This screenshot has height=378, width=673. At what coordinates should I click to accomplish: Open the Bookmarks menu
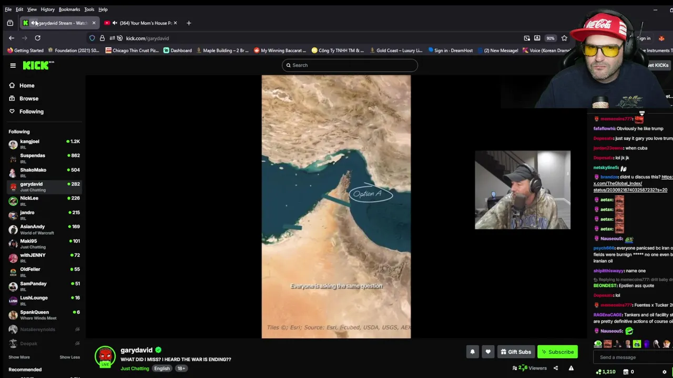click(x=69, y=9)
